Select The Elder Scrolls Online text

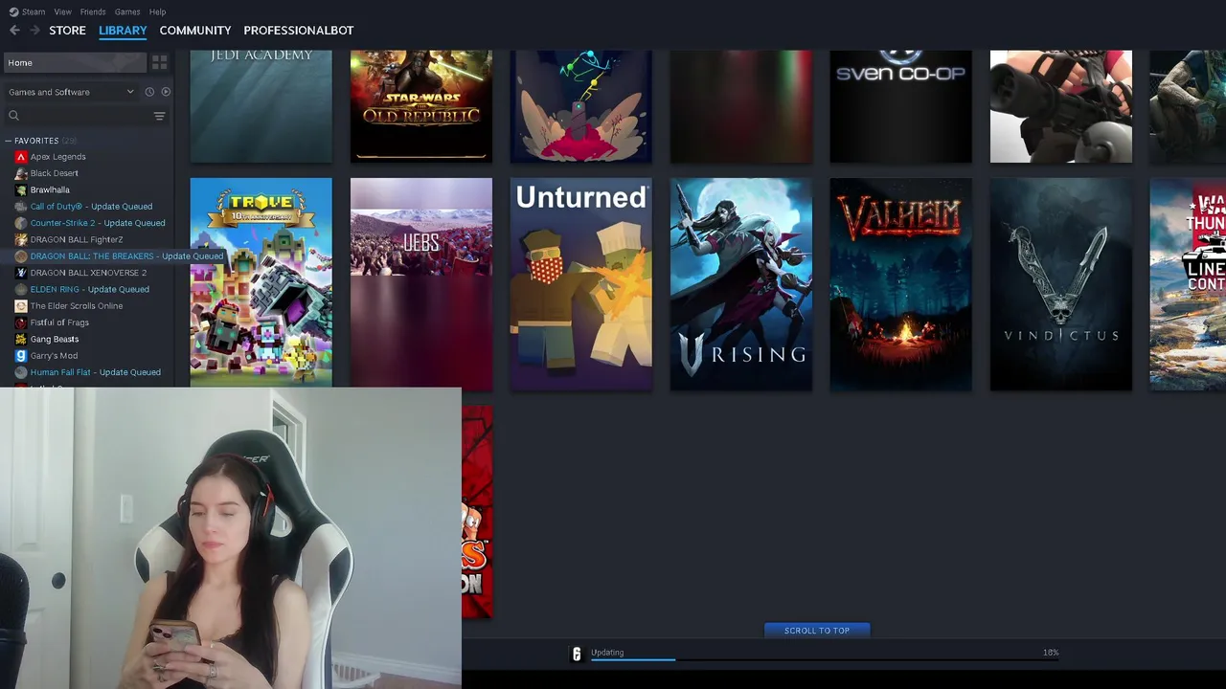[x=77, y=306]
